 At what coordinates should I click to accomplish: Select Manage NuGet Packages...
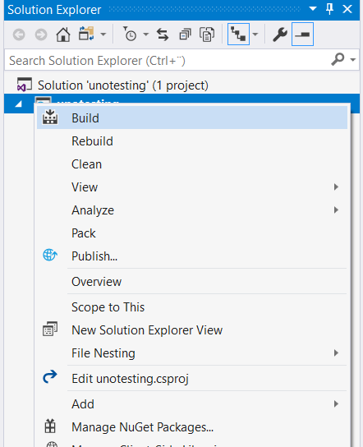(x=192, y=427)
